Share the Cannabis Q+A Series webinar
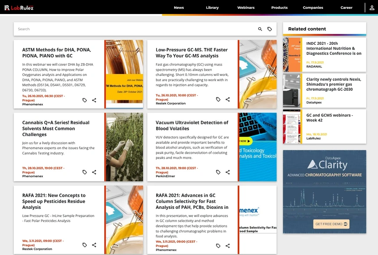378x255 pixels. click(x=94, y=172)
